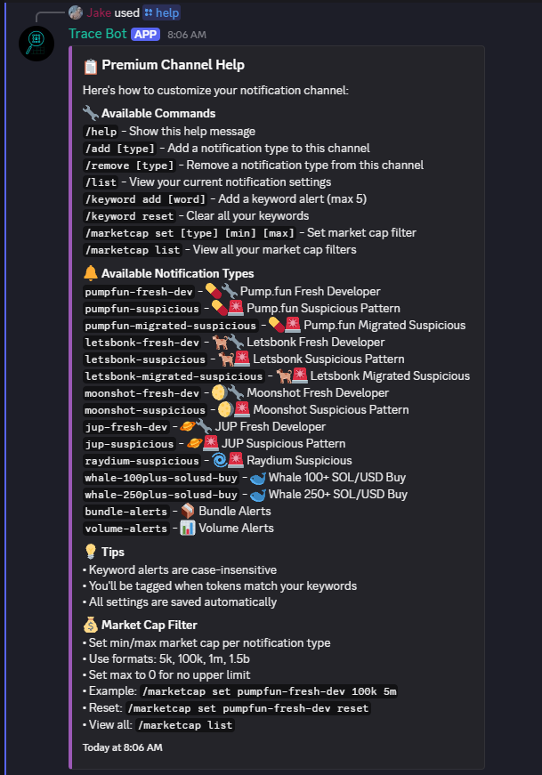Click the moon emoji on Moonshot Fresh Developer row
The height and width of the screenshot is (775, 542).
click(x=220, y=393)
